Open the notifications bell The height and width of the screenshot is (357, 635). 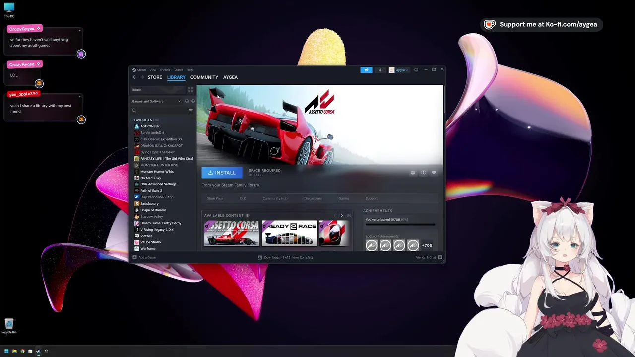click(x=380, y=70)
